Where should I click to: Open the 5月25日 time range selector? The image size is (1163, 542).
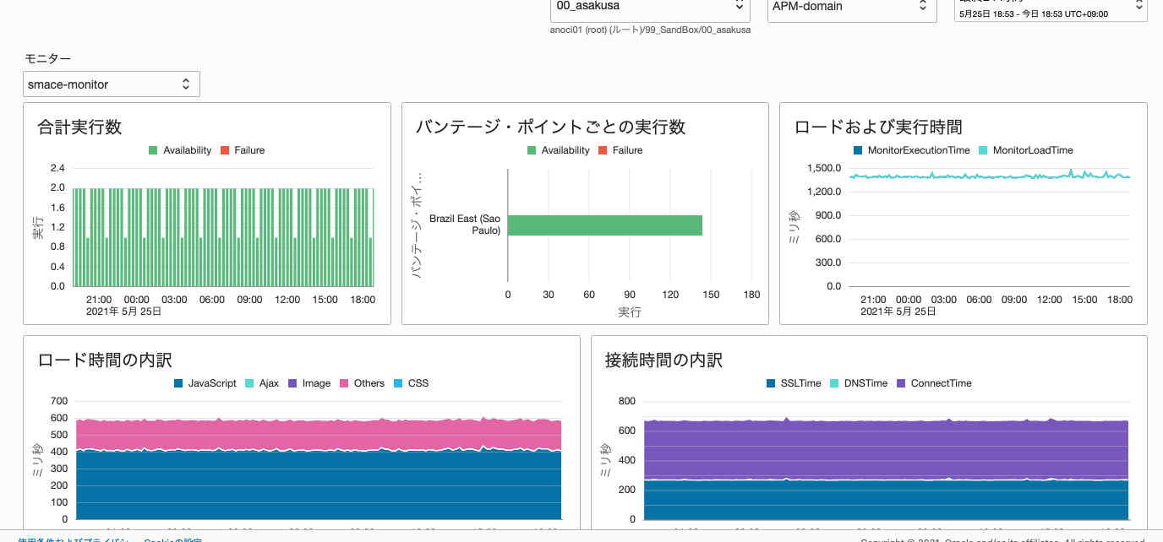[1050, 11]
